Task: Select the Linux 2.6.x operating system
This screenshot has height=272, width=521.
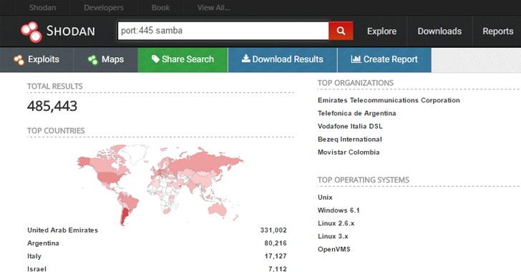Action: coord(336,223)
